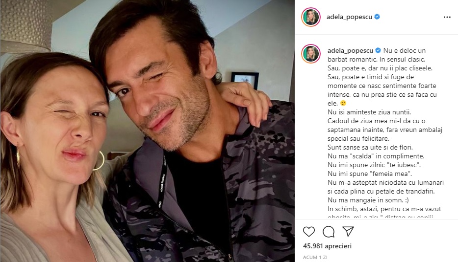
Task: Share post via paper plane icon
Action: tap(348, 231)
